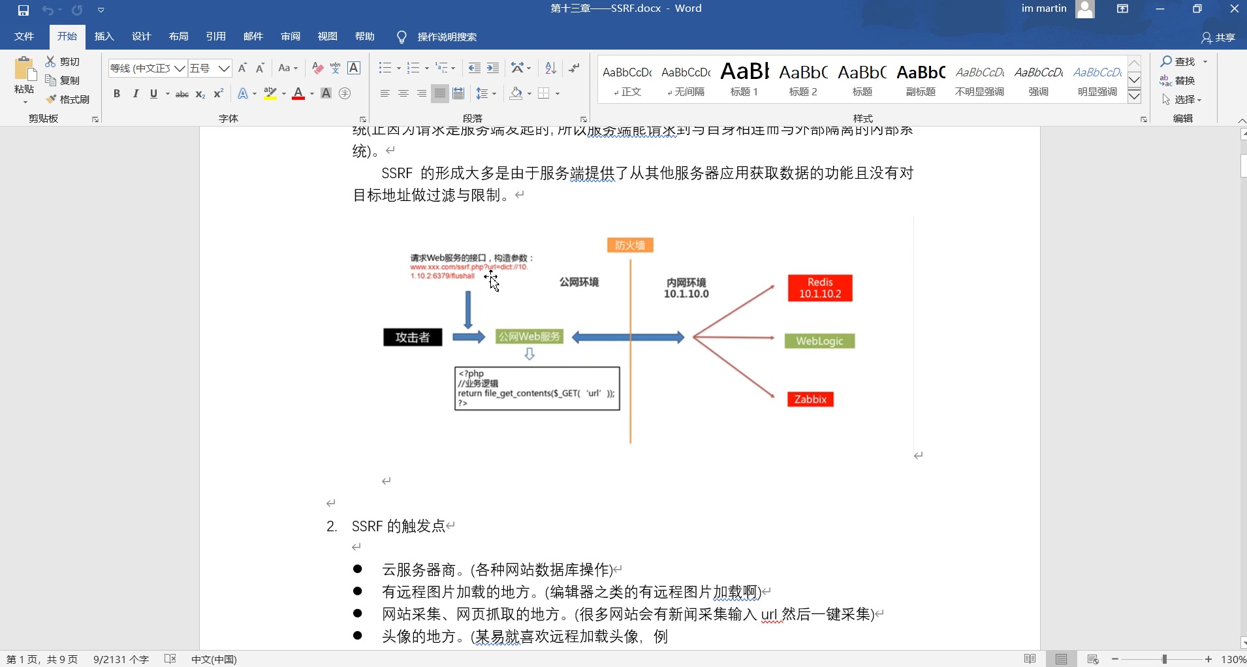Open font size dropdown 五号
The image size is (1247, 667).
click(225, 68)
